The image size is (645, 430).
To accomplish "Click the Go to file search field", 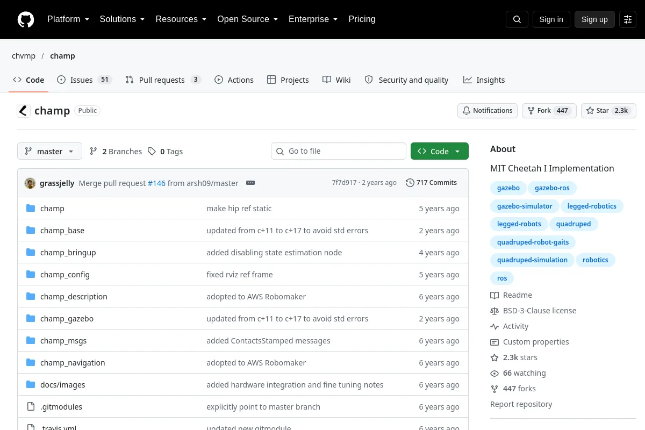I will click(x=339, y=151).
